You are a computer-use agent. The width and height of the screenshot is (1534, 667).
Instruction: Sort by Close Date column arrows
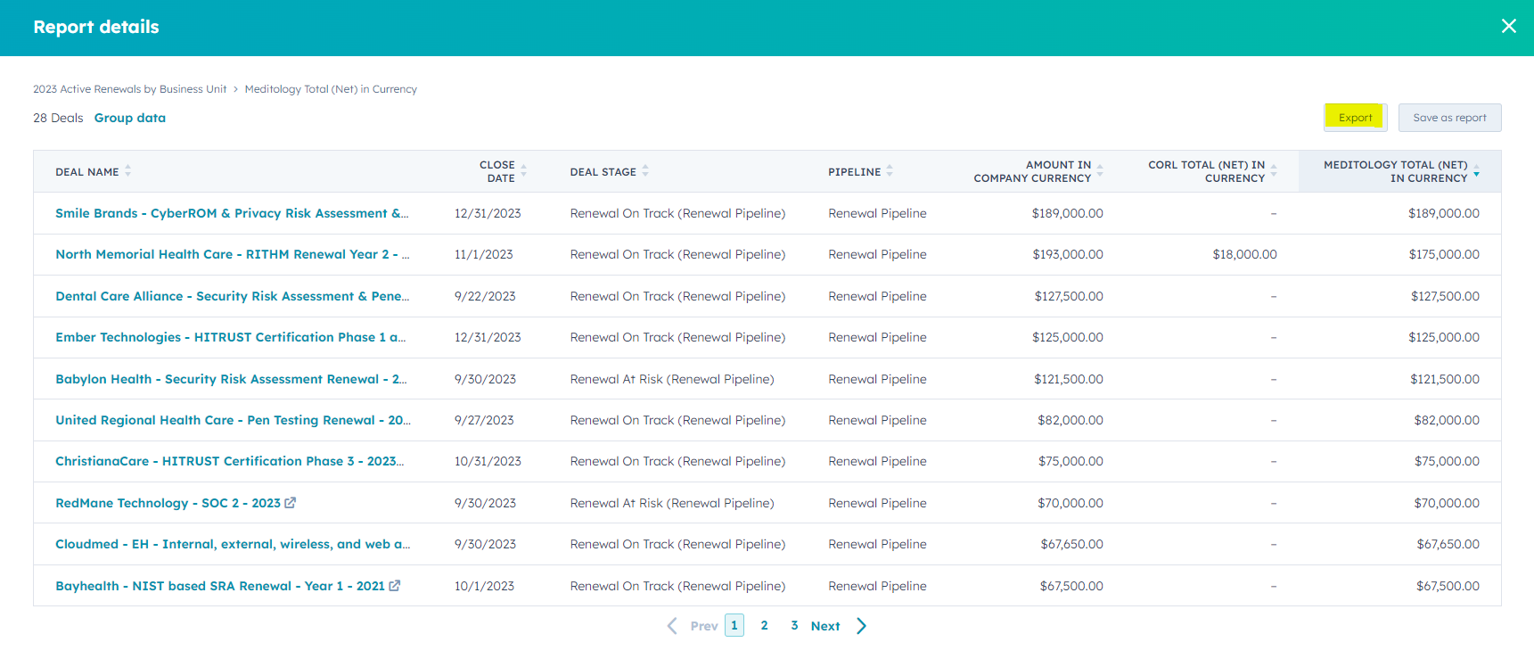click(x=524, y=171)
